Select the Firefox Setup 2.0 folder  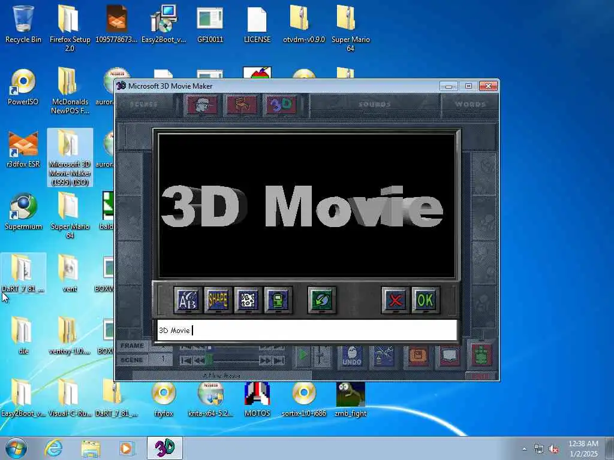tap(70, 28)
